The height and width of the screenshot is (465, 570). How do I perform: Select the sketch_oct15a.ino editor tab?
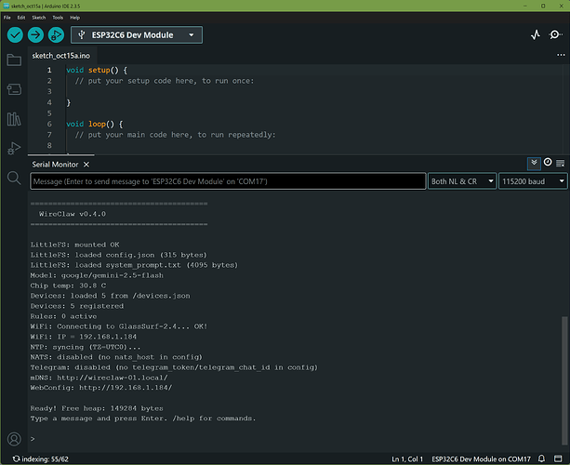click(x=61, y=56)
